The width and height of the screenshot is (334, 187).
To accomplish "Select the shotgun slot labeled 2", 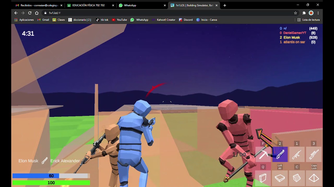I will tap(280, 154).
